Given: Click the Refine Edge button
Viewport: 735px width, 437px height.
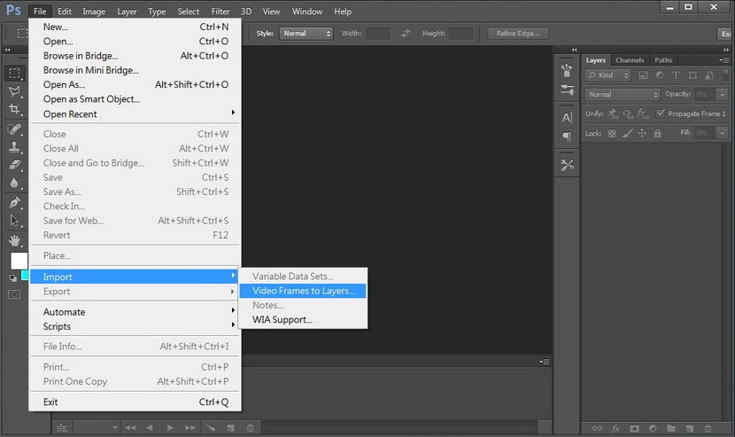Looking at the screenshot, I should (518, 34).
